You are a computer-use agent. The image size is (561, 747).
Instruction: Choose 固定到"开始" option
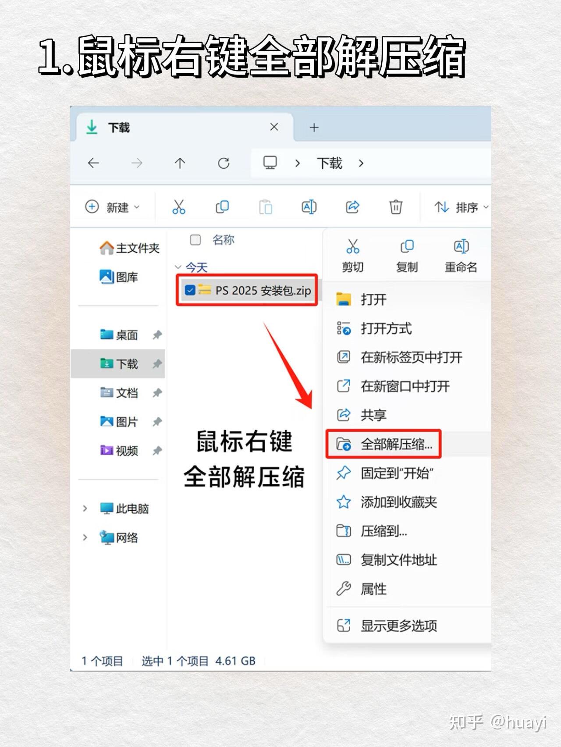pyautogui.click(x=406, y=473)
